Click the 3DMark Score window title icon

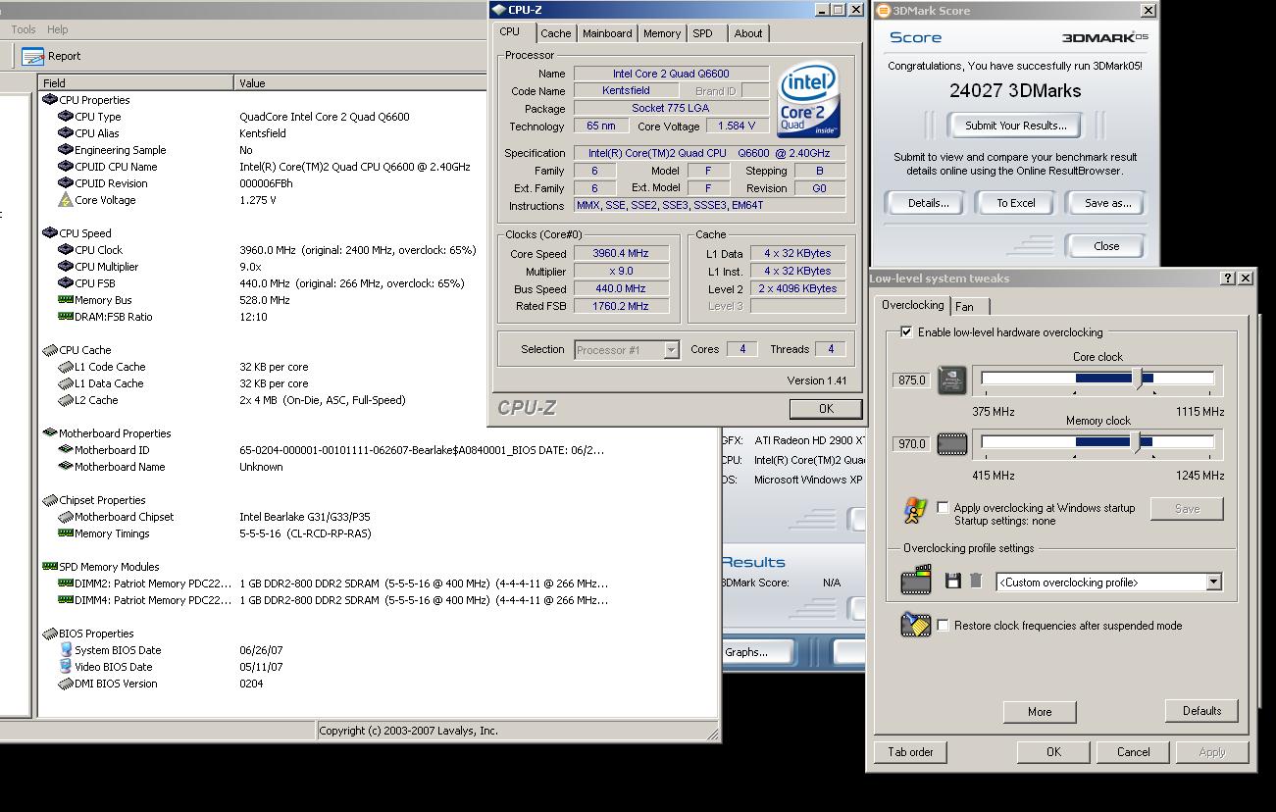pyautogui.click(x=882, y=11)
